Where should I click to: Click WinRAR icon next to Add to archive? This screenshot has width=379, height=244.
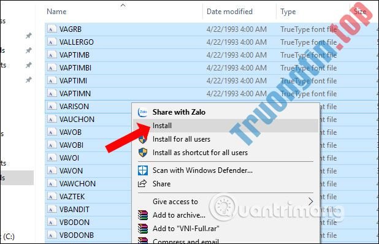(143, 215)
